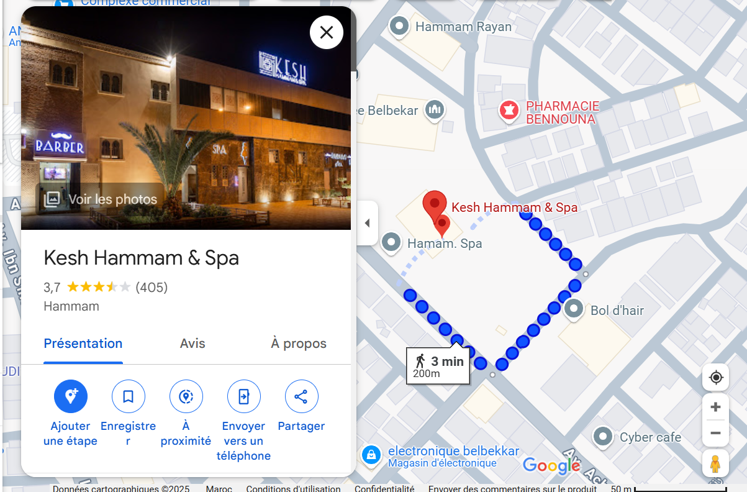Open the Conditions d'utilisation link
The image size is (747, 492).
pyautogui.click(x=293, y=488)
